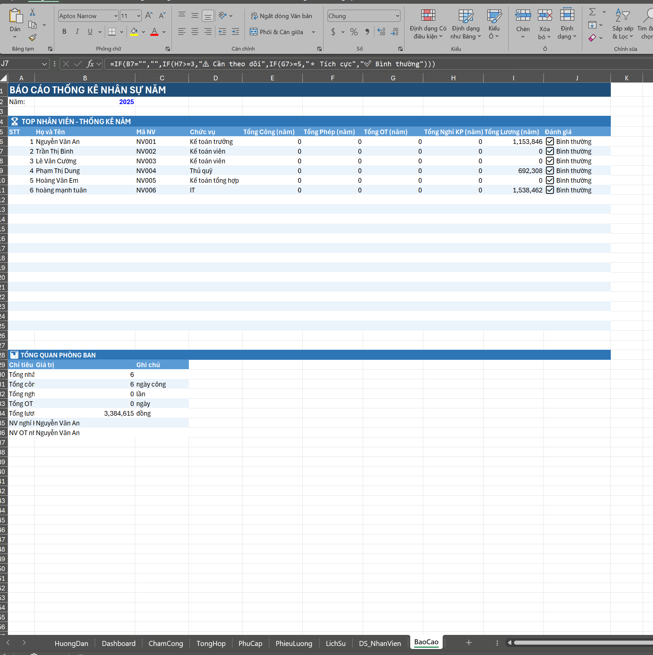This screenshot has height=655, width=653.
Task: Click the Borders icon in the Phông chữ group
Action: click(112, 32)
